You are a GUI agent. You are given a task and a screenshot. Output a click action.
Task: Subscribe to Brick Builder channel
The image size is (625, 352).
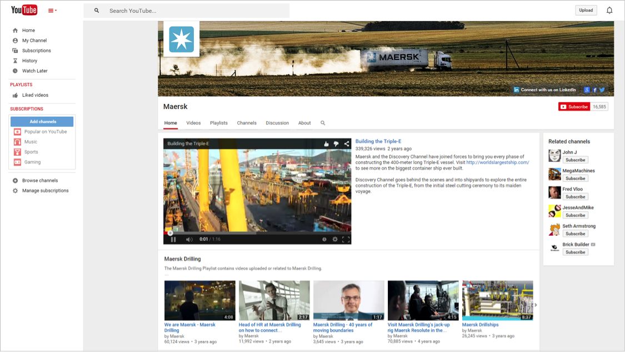[575, 252]
